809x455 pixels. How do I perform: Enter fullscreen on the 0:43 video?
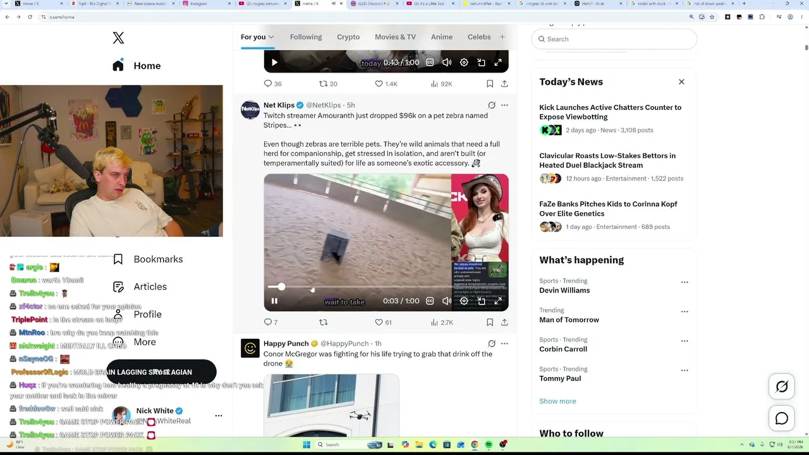coord(498,62)
